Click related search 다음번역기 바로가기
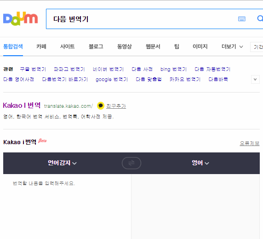This screenshot has height=239, width=263. coord(65,79)
